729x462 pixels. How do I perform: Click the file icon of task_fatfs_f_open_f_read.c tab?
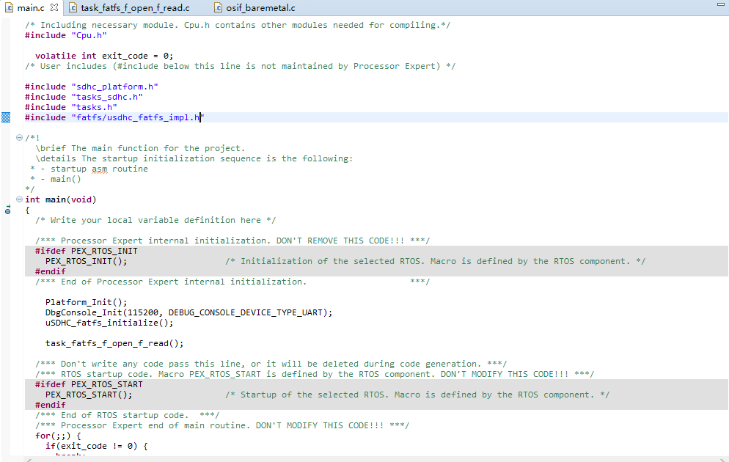coord(73,8)
